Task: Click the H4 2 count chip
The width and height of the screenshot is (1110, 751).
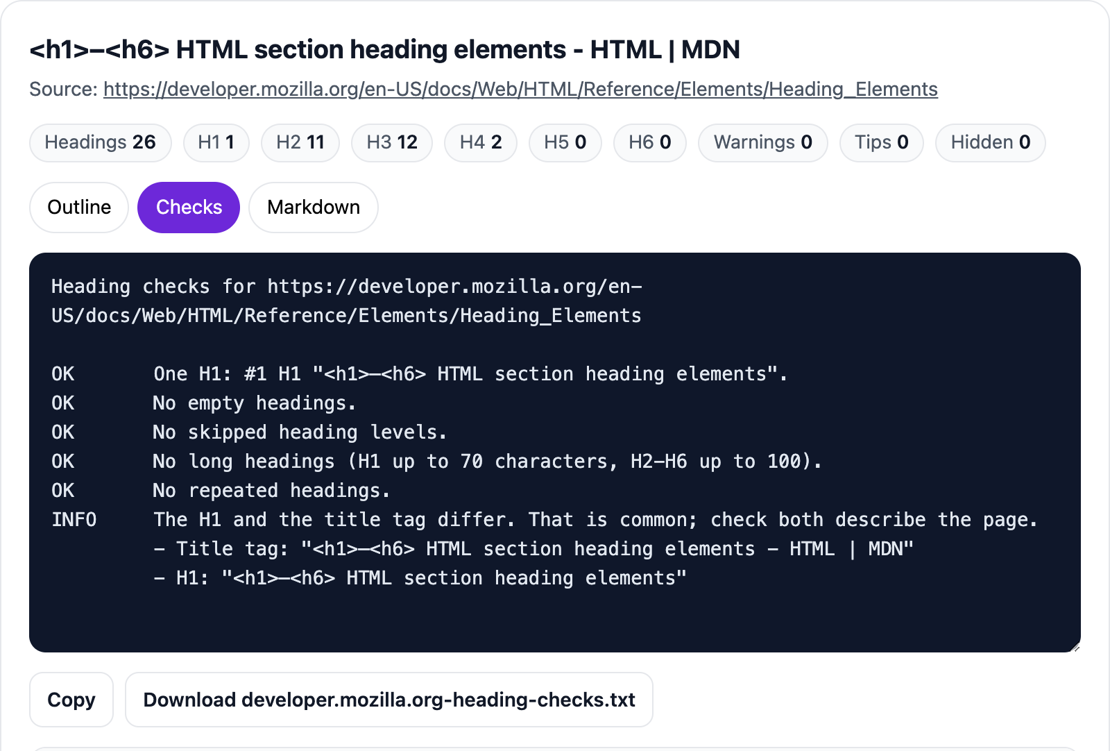Action: [x=481, y=143]
